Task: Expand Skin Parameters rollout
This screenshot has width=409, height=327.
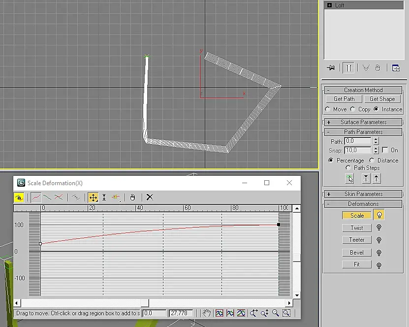Action: [363, 194]
